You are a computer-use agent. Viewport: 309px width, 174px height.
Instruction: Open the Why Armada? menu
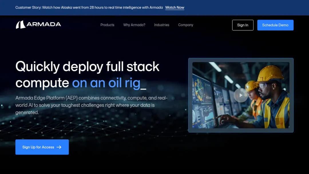click(134, 25)
